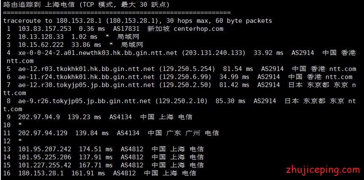
Task: Click the asterisk on hop 10
Action: click(x=20, y=125)
